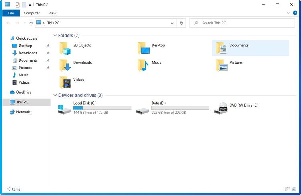
Task: Open the File menu
Action: 11,13
